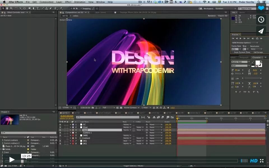
Task: Select the Clone Stamp tool
Action: click(47, 8)
